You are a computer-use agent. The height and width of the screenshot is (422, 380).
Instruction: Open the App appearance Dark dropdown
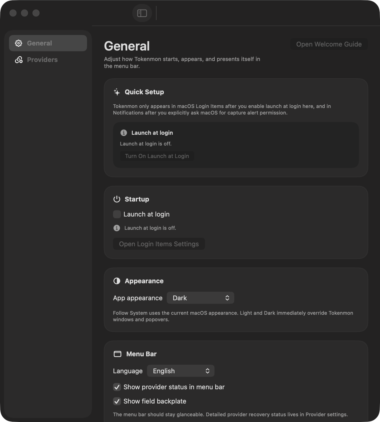tap(200, 298)
